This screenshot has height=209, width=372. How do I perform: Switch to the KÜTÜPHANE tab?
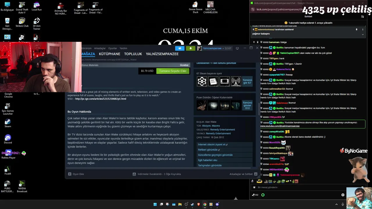(x=110, y=54)
